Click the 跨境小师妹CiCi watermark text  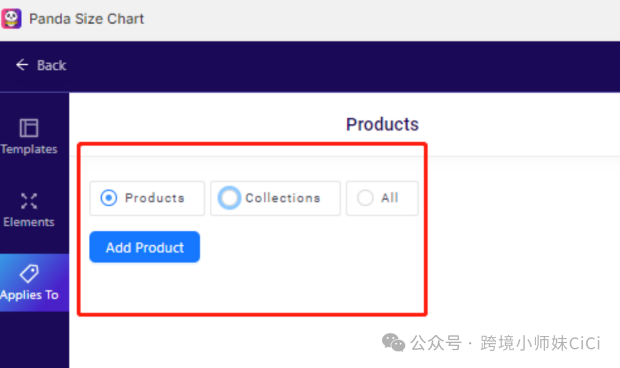point(540,343)
